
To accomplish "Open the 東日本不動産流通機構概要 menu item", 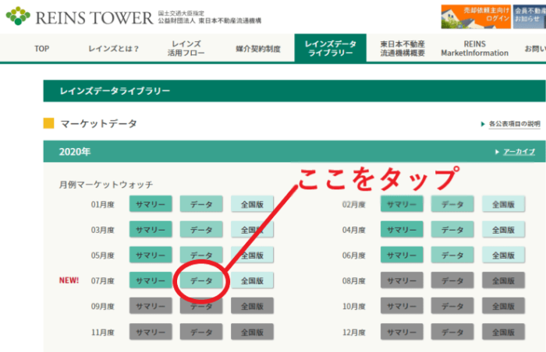I will (402, 48).
